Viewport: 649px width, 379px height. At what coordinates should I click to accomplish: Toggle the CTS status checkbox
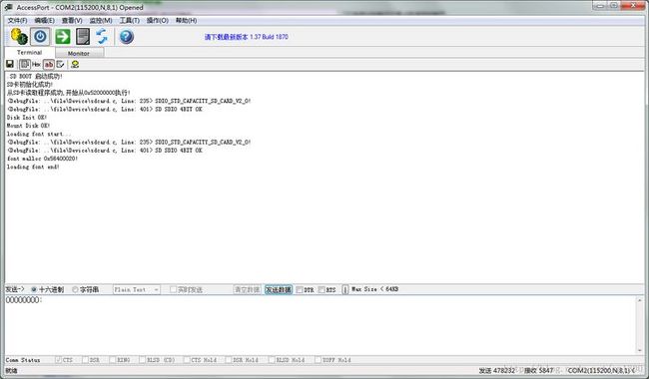tap(58, 360)
